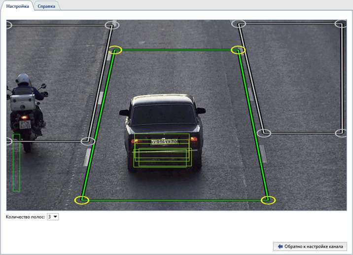
Task: Click the green top edge of middle lane
Action: pos(176,50)
